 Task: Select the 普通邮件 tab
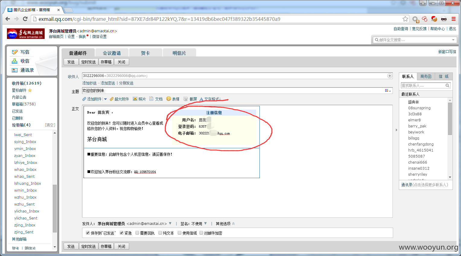pyautogui.click(x=78, y=53)
